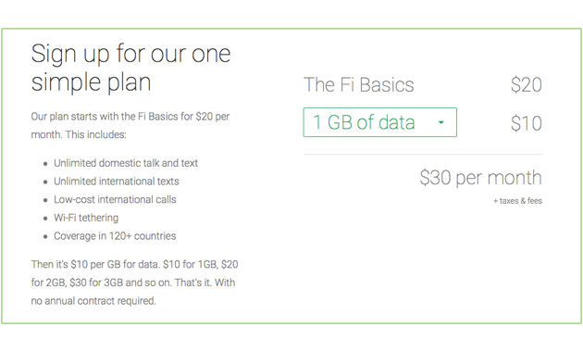
Task: Click the $10 data price
Action: (x=527, y=123)
